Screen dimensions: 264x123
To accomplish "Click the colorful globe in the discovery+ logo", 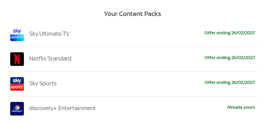I will coord(17,108).
